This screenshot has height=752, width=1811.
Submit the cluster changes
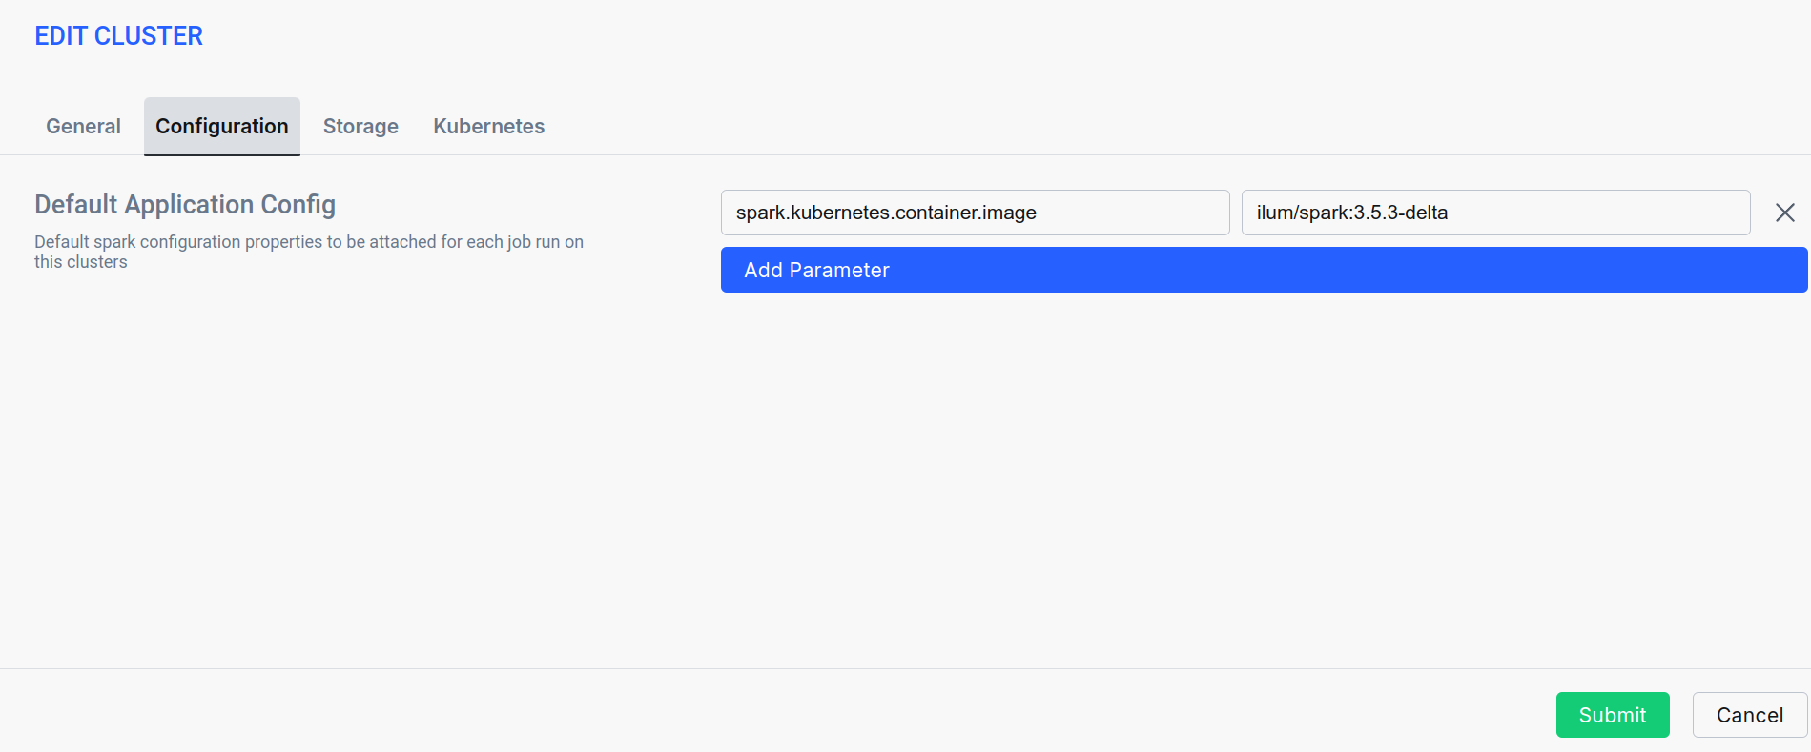tap(1612, 715)
